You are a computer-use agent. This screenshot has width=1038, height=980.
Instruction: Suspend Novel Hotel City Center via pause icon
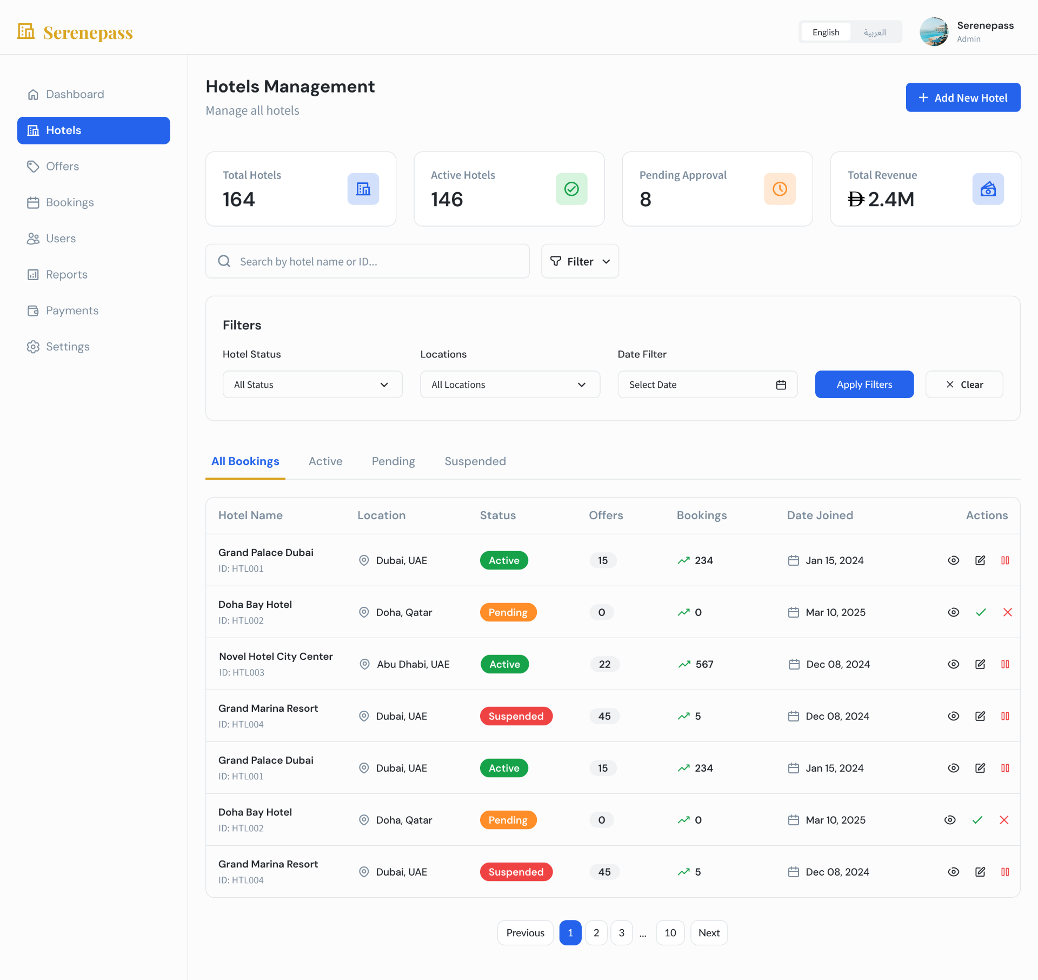coord(1005,664)
